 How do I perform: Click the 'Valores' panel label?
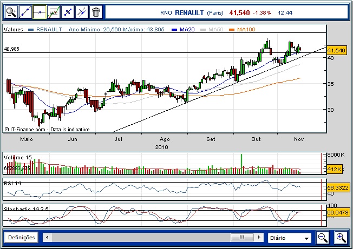[x=14, y=29]
